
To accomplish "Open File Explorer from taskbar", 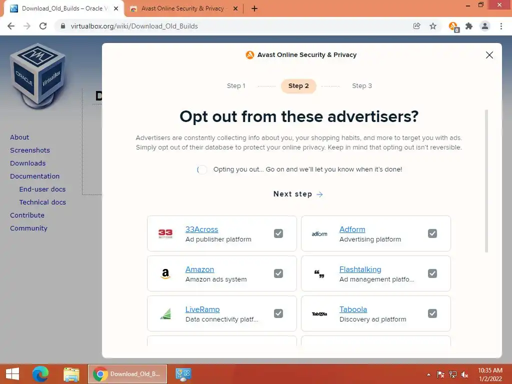I will coord(71,374).
